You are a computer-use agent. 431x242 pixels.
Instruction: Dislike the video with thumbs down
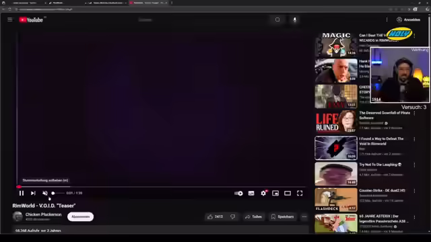233,216
